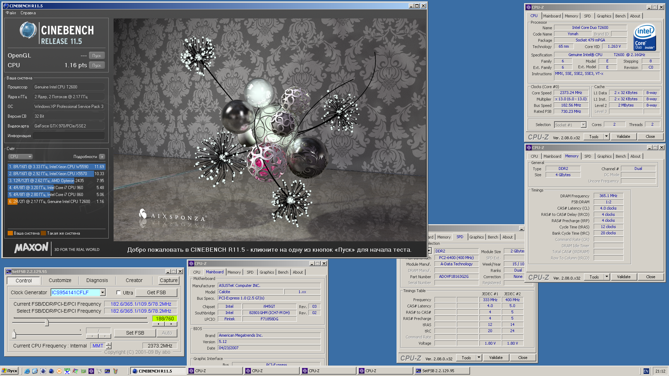This screenshot has width=669, height=376.
Task: Click the Cinebench title bar sphere icon
Action: [6, 6]
